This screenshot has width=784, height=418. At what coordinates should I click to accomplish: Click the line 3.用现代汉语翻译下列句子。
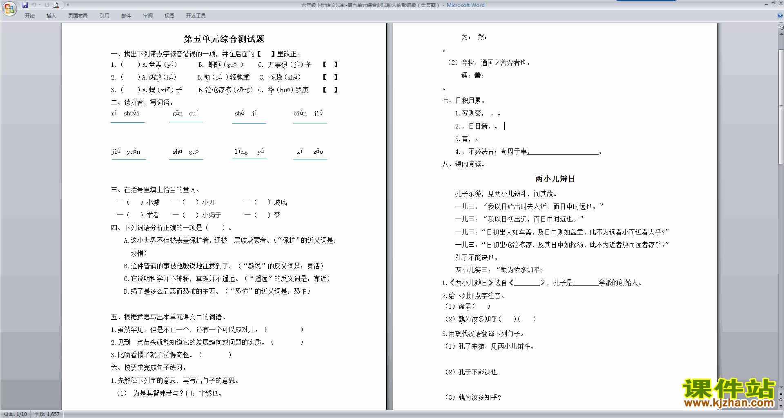[x=483, y=334]
